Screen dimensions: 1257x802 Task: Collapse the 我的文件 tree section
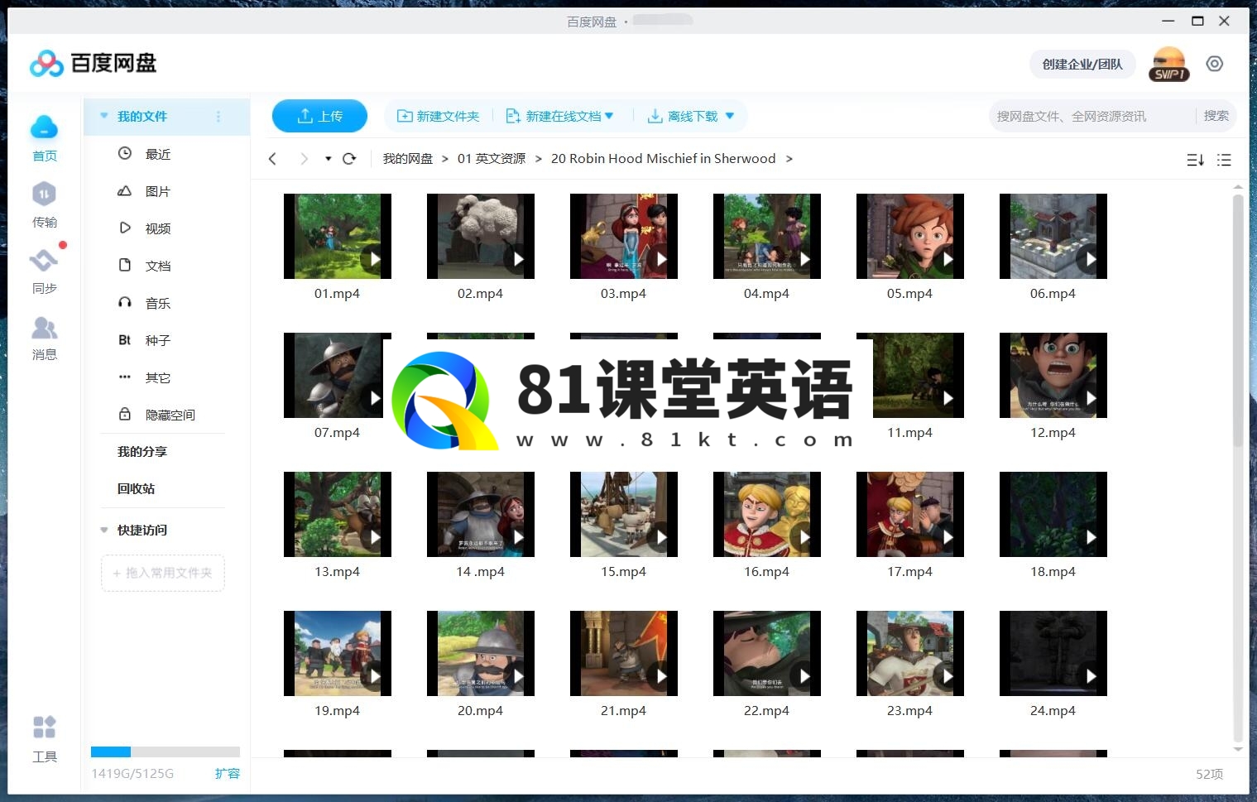pyautogui.click(x=104, y=116)
